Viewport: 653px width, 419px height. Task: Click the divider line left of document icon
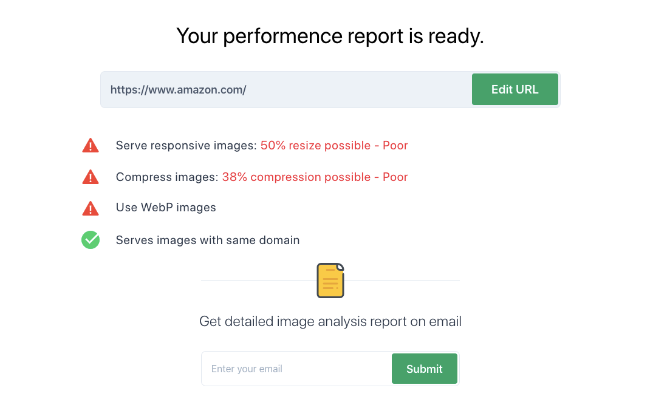pyautogui.click(x=259, y=281)
